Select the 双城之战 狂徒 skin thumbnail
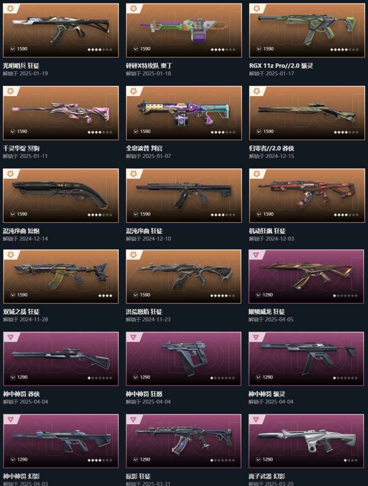The width and height of the screenshot is (368, 486). click(x=61, y=276)
